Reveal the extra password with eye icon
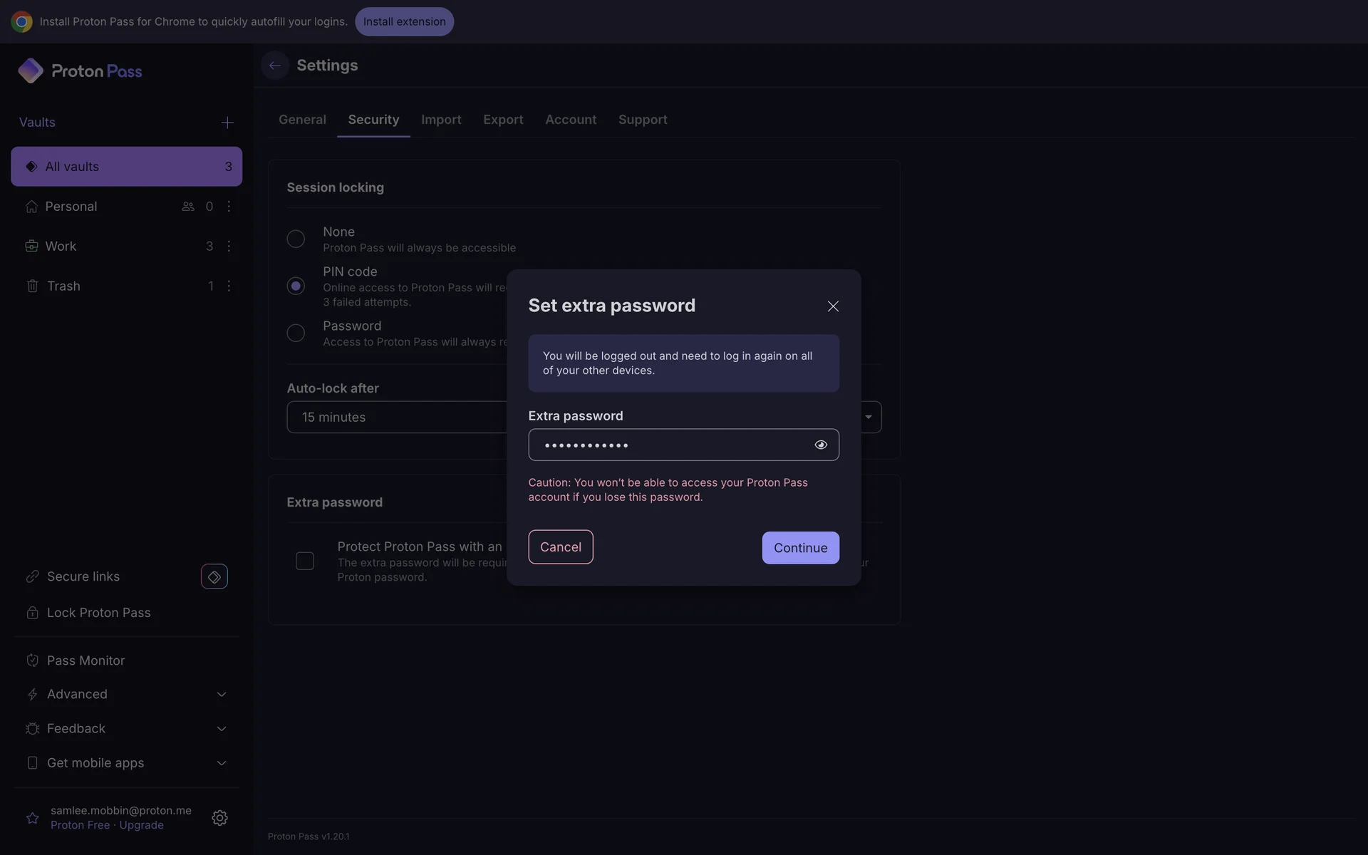The height and width of the screenshot is (855, 1368). 821,445
